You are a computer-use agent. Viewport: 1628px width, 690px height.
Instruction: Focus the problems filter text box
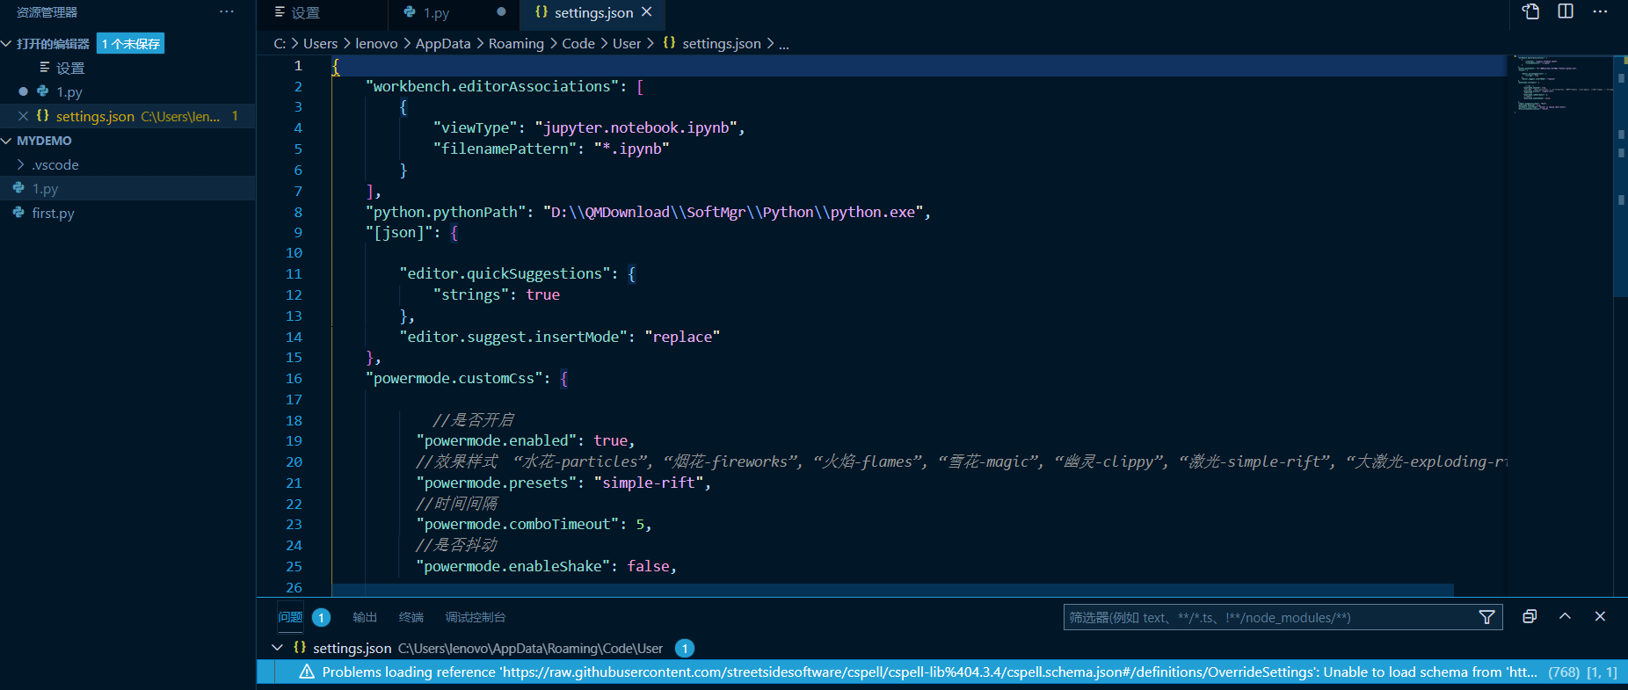click(1266, 617)
